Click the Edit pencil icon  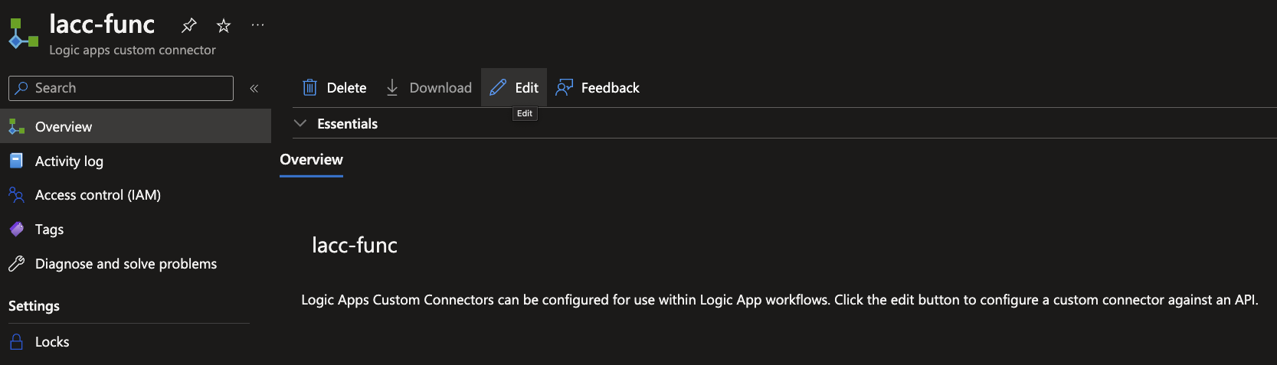click(498, 87)
